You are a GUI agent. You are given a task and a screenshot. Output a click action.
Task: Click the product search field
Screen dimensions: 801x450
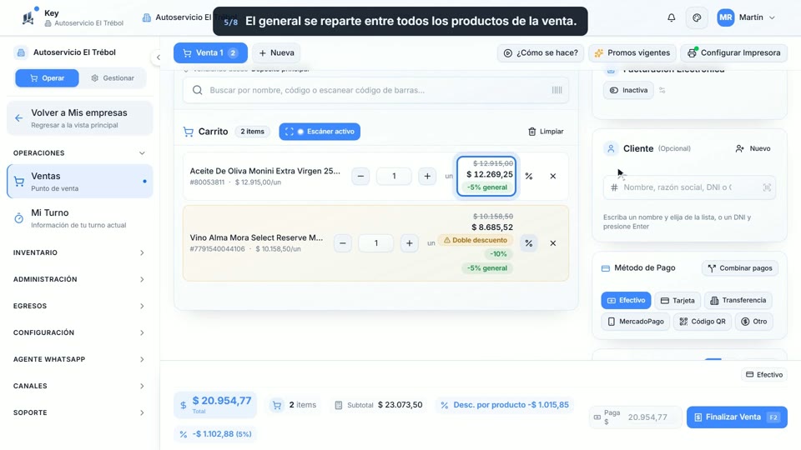376,90
